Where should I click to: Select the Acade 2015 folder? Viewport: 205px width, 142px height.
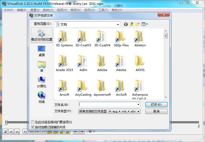tap(64, 63)
